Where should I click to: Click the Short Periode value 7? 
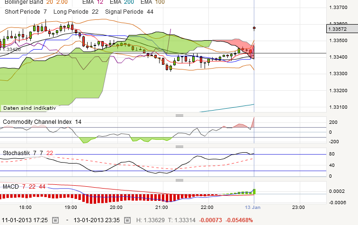[45, 12]
